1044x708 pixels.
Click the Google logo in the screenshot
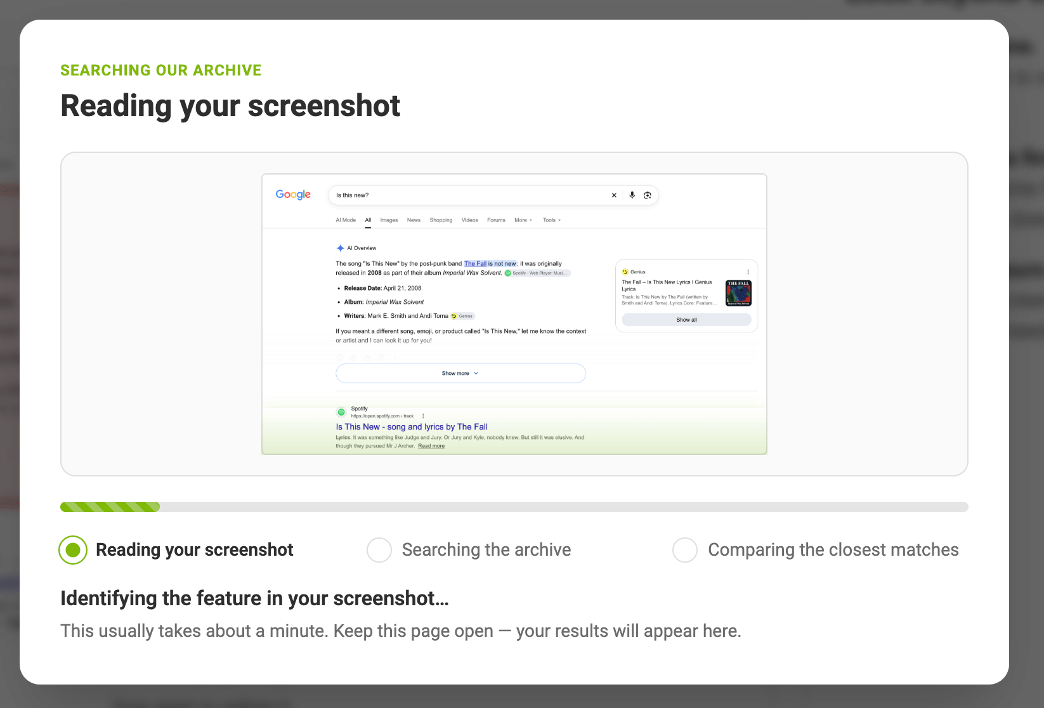click(x=293, y=194)
